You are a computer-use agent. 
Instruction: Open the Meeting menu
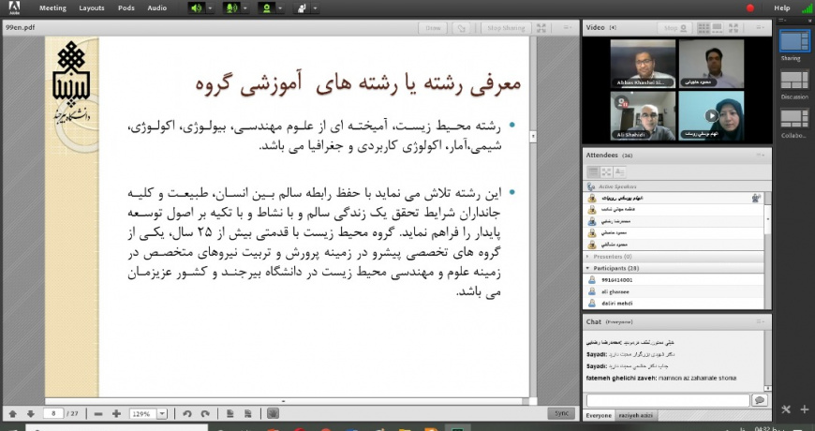(52, 7)
